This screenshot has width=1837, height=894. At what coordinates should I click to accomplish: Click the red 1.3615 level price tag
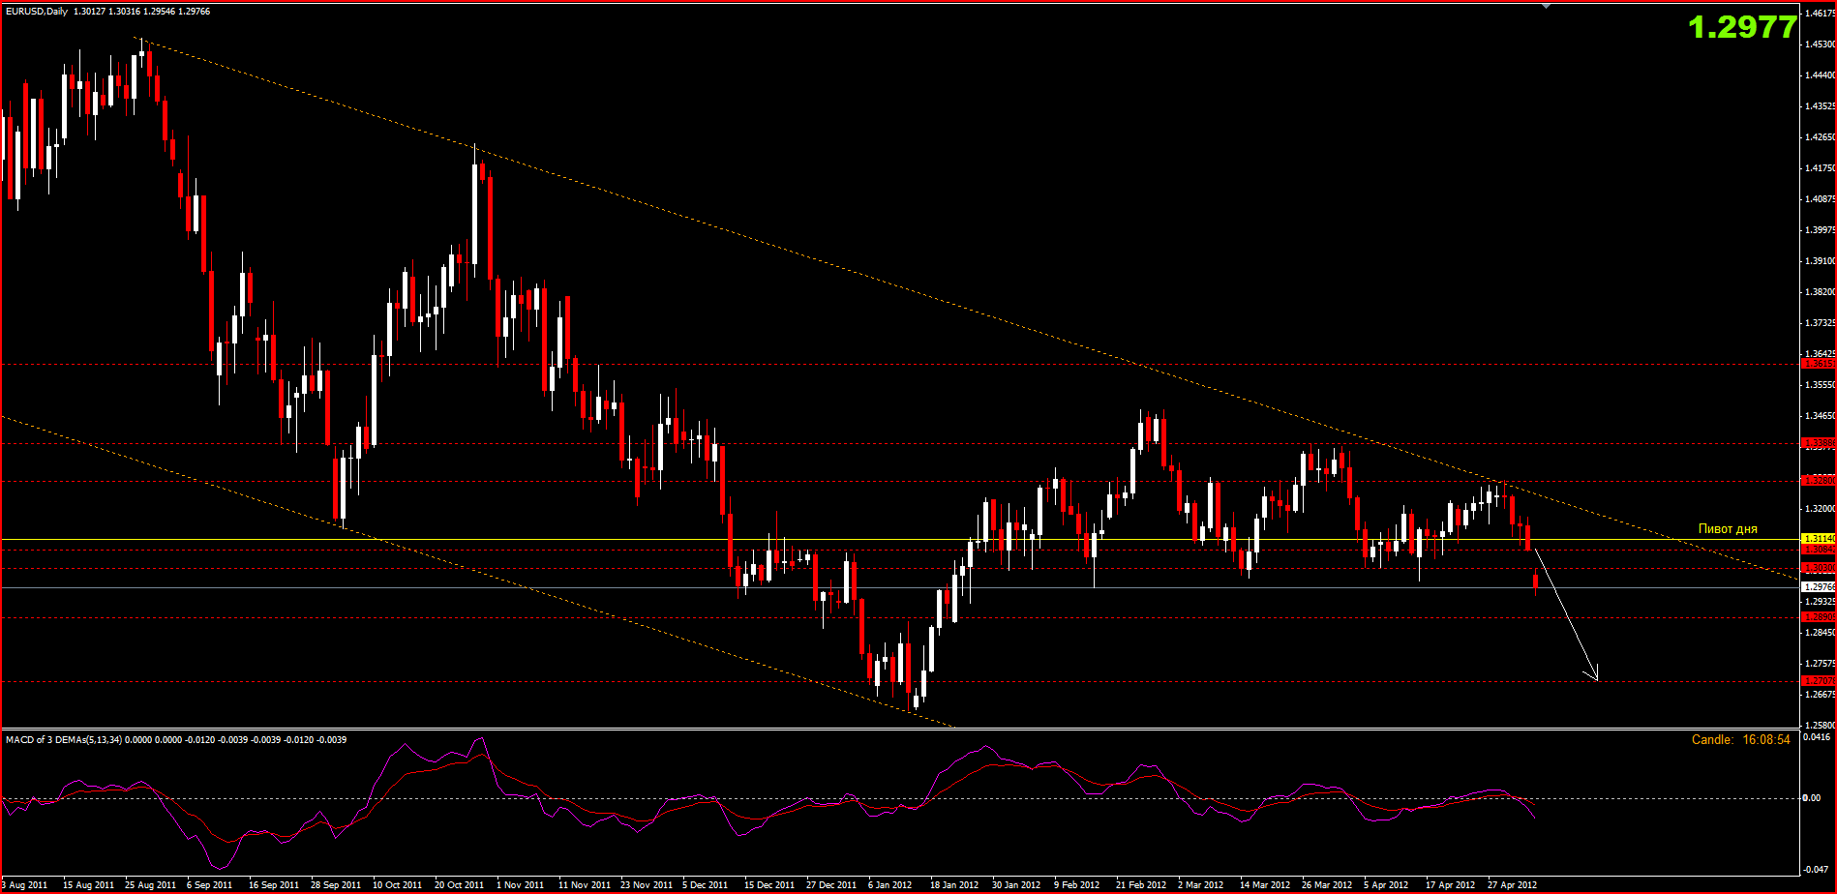pos(1818,365)
